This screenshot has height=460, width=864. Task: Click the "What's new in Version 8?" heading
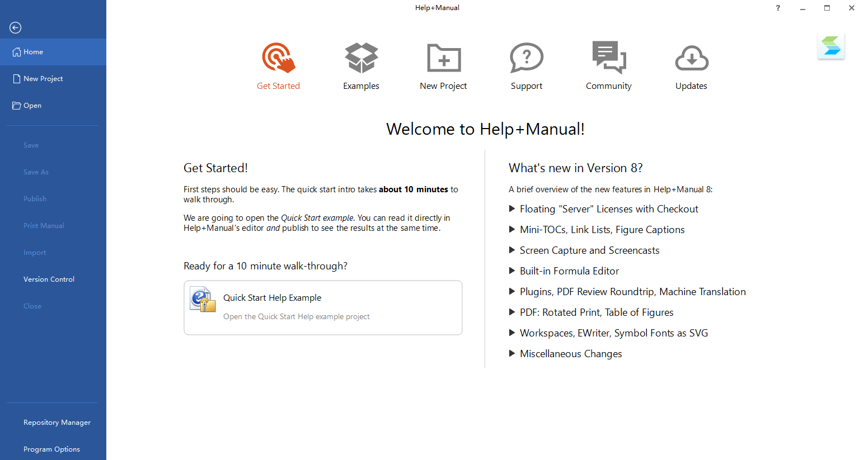[x=576, y=168]
